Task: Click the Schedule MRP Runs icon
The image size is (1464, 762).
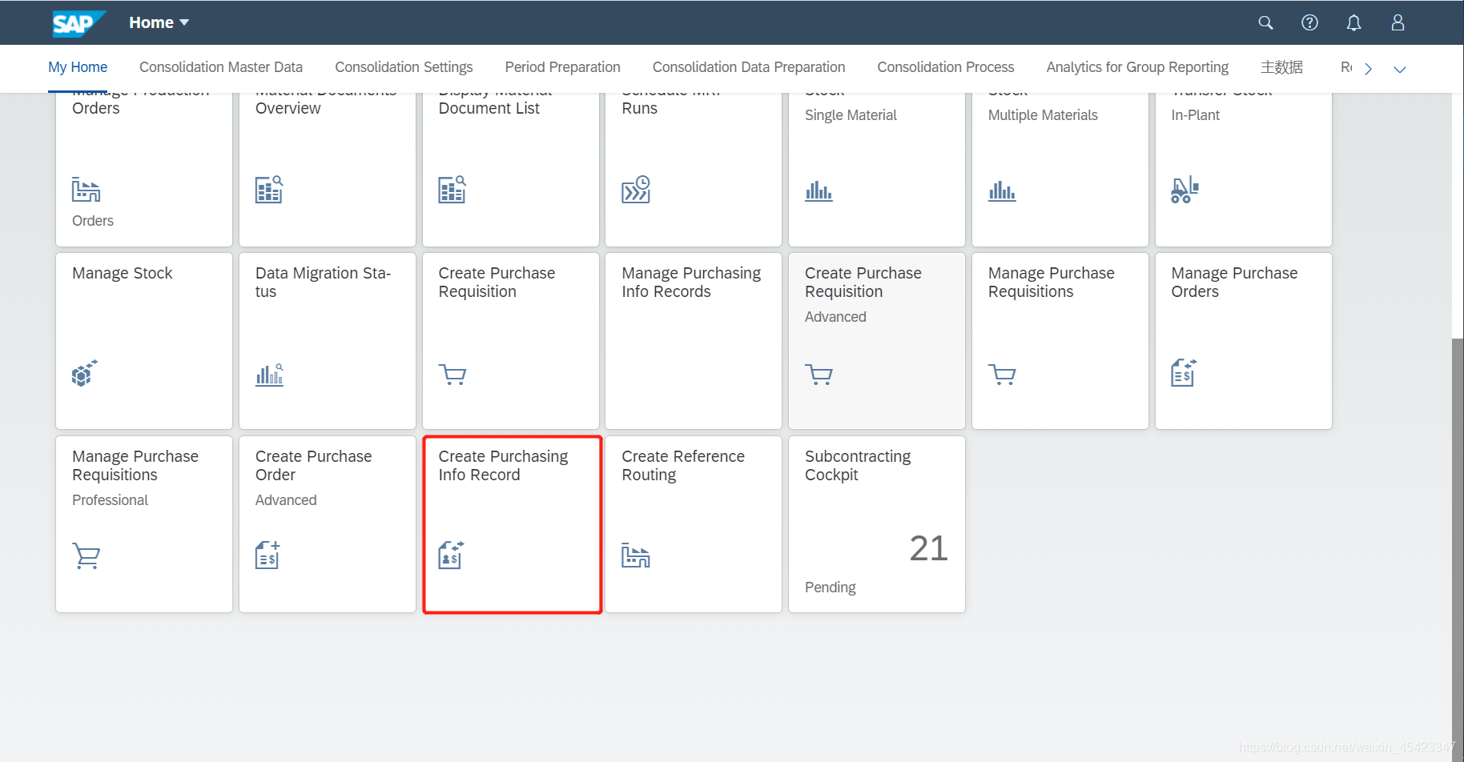Action: pos(636,190)
